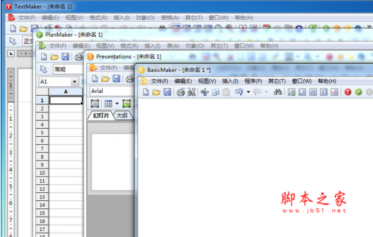Open the 文件(F) menu in PlanMaker
Viewport: 373px width, 237px height.
coord(58,45)
